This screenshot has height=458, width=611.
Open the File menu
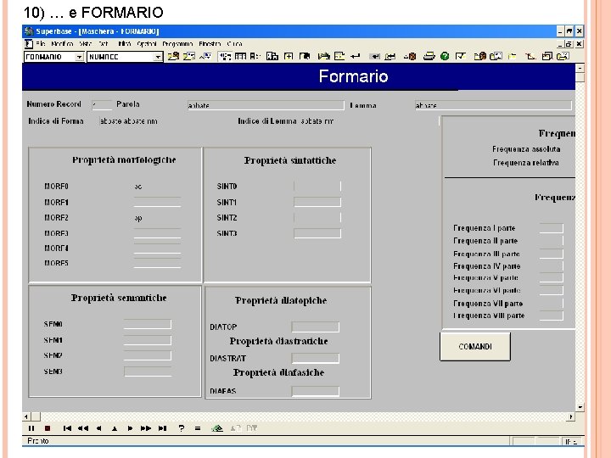coord(41,43)
